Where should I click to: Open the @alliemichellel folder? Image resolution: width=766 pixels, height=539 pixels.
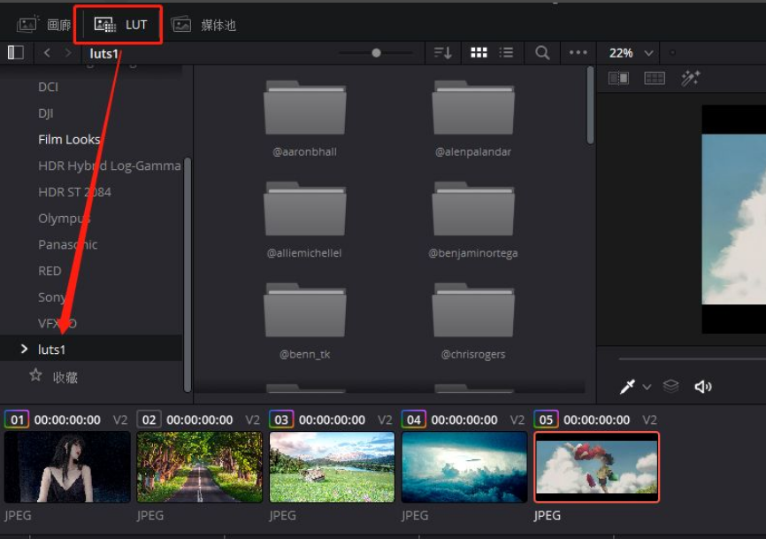(304, 219)
